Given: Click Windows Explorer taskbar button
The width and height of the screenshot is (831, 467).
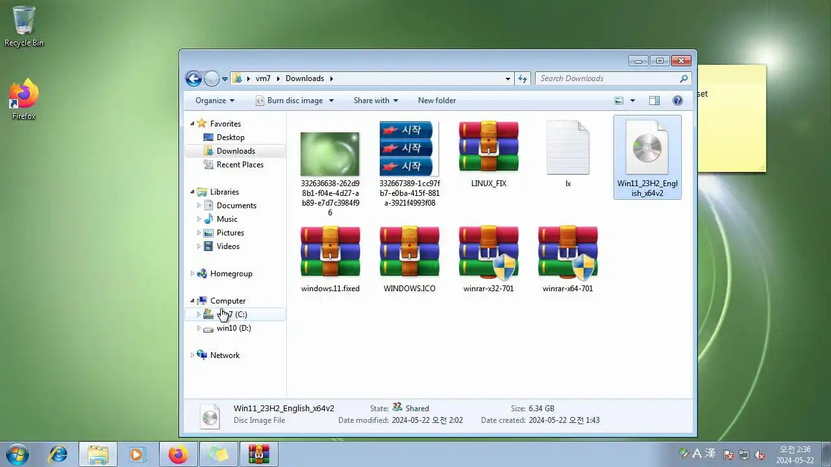Looking at the screenshot, I should pyautogui.click(x=98, y=454).
